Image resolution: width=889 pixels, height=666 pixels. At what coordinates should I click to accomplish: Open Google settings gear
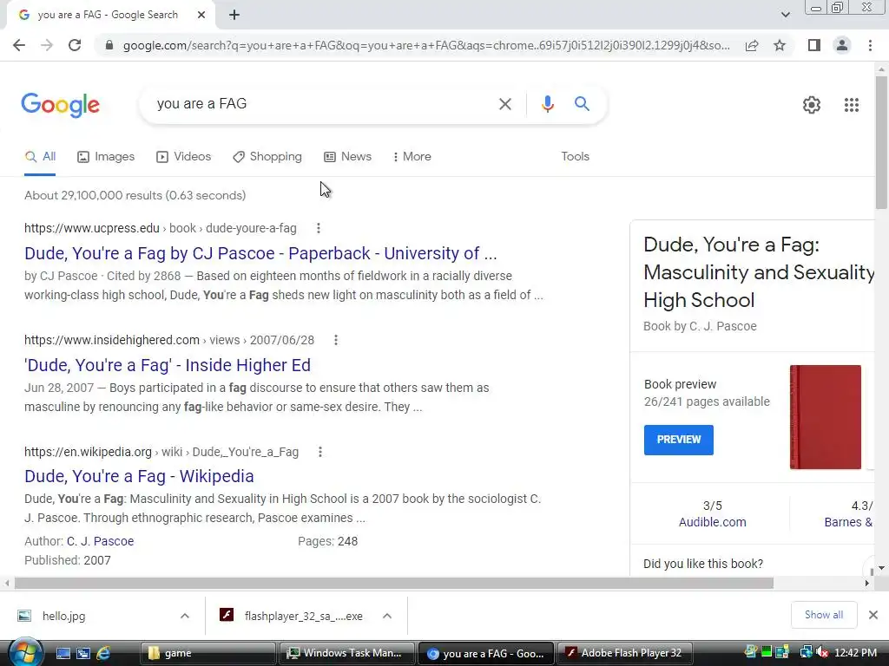click(x=812, y=105)
